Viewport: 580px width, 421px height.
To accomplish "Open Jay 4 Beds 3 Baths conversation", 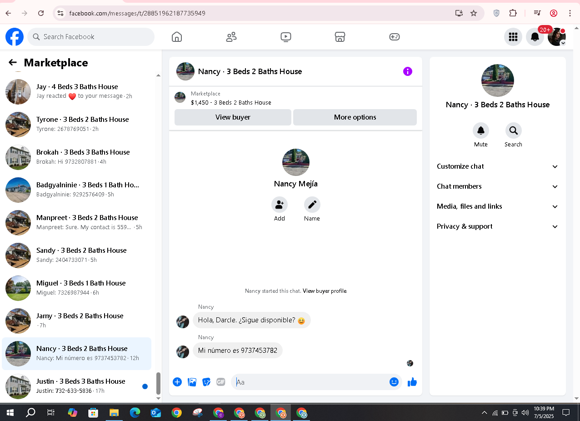I will pyautogui.click(x=77, y=91).
